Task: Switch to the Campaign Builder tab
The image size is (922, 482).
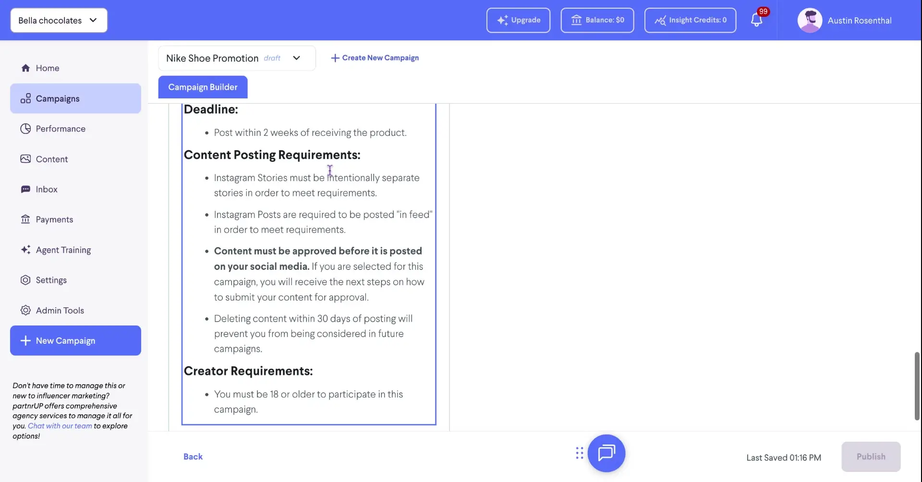Action: point(203,87)
